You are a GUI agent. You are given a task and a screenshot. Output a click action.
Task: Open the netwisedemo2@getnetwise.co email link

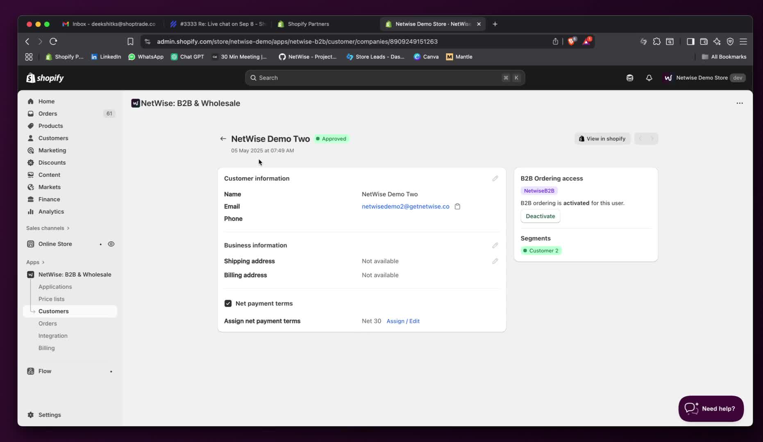pos(405,207)
